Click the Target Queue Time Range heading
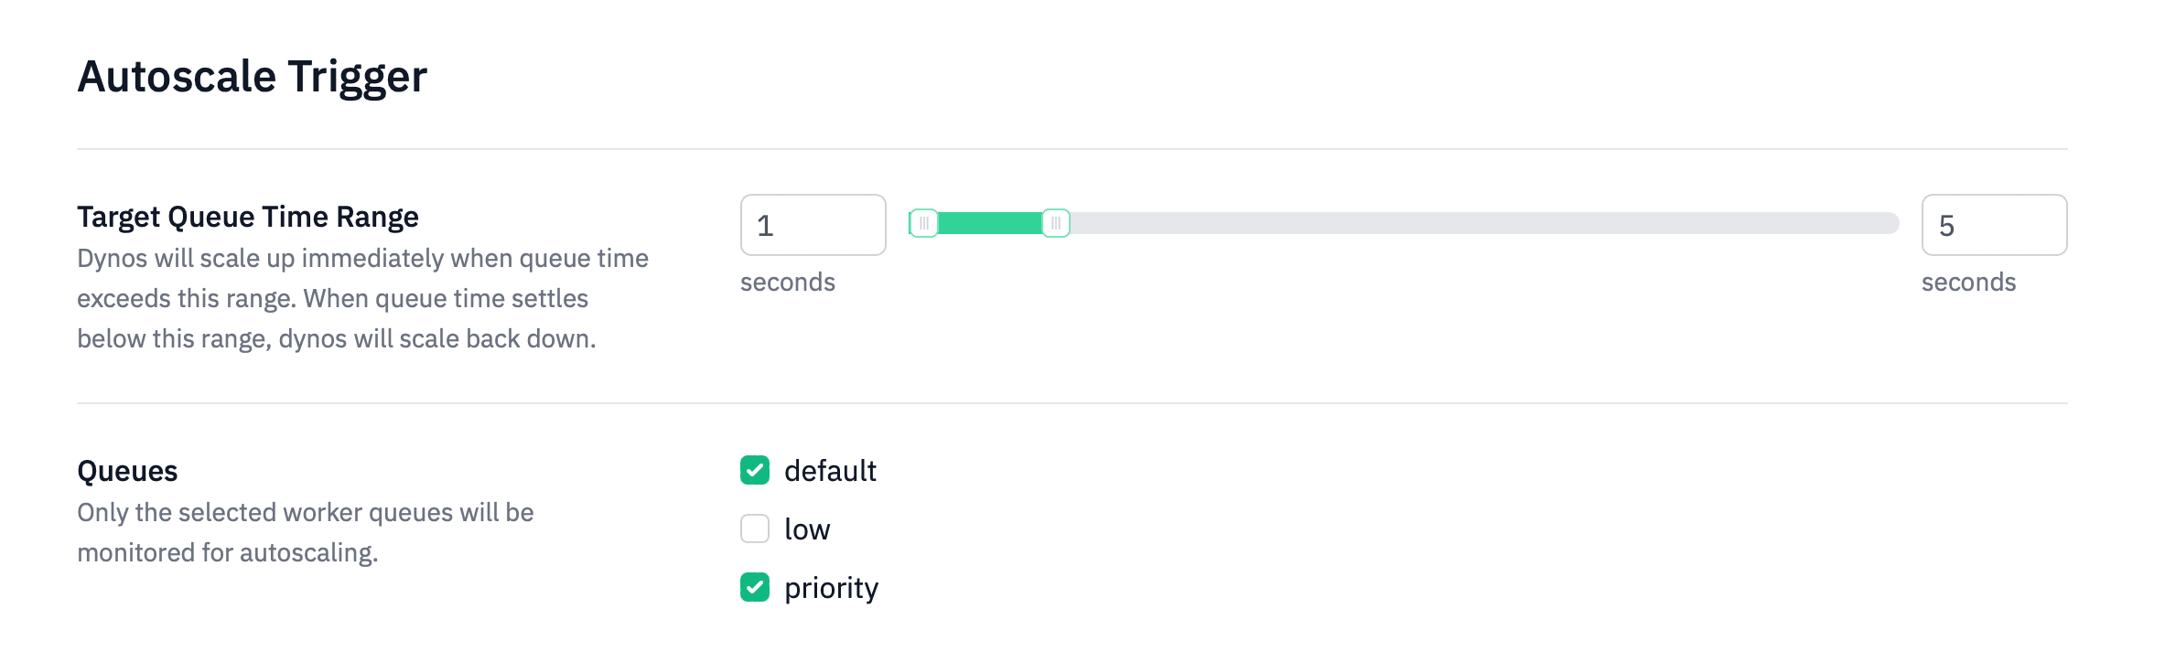The height and width of the screenshot is (662, 2165). 248,218
